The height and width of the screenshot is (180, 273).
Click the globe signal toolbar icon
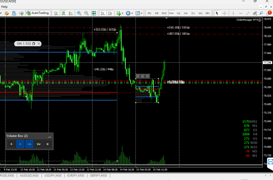(x=21, y=13)
